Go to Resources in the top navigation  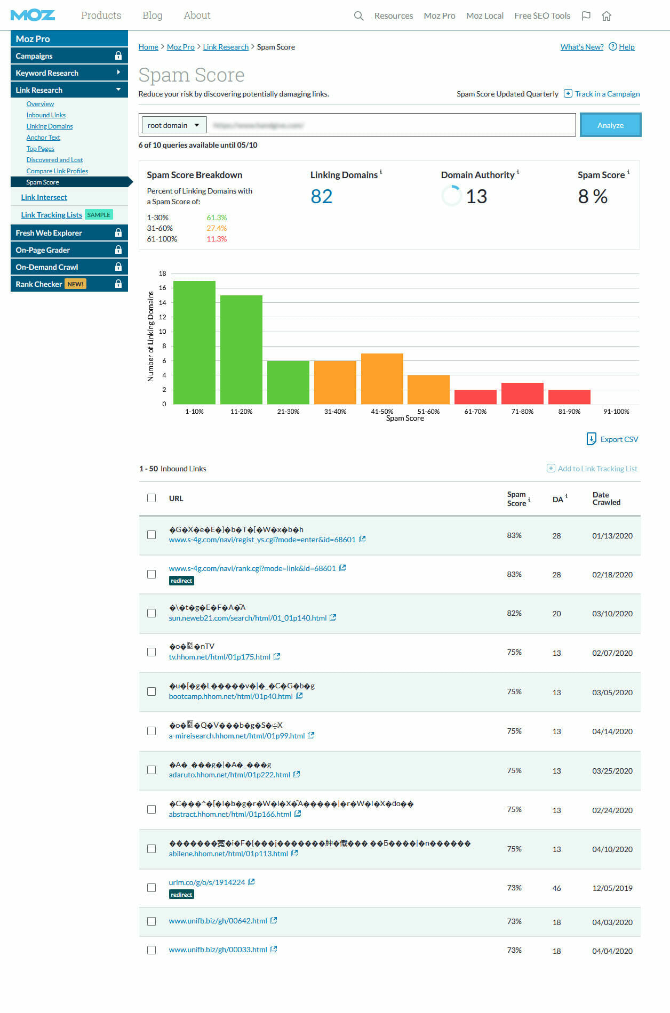pyautogui.click(x=394, y=16)
